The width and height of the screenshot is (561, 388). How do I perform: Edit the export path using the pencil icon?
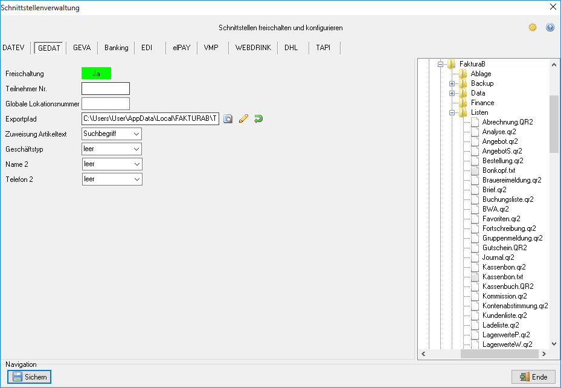pyautogui.click(x=243, y=118)
